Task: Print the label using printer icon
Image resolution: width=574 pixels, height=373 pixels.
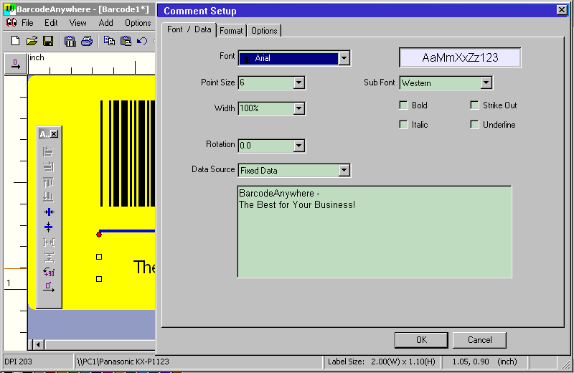Action: [87, 41]
